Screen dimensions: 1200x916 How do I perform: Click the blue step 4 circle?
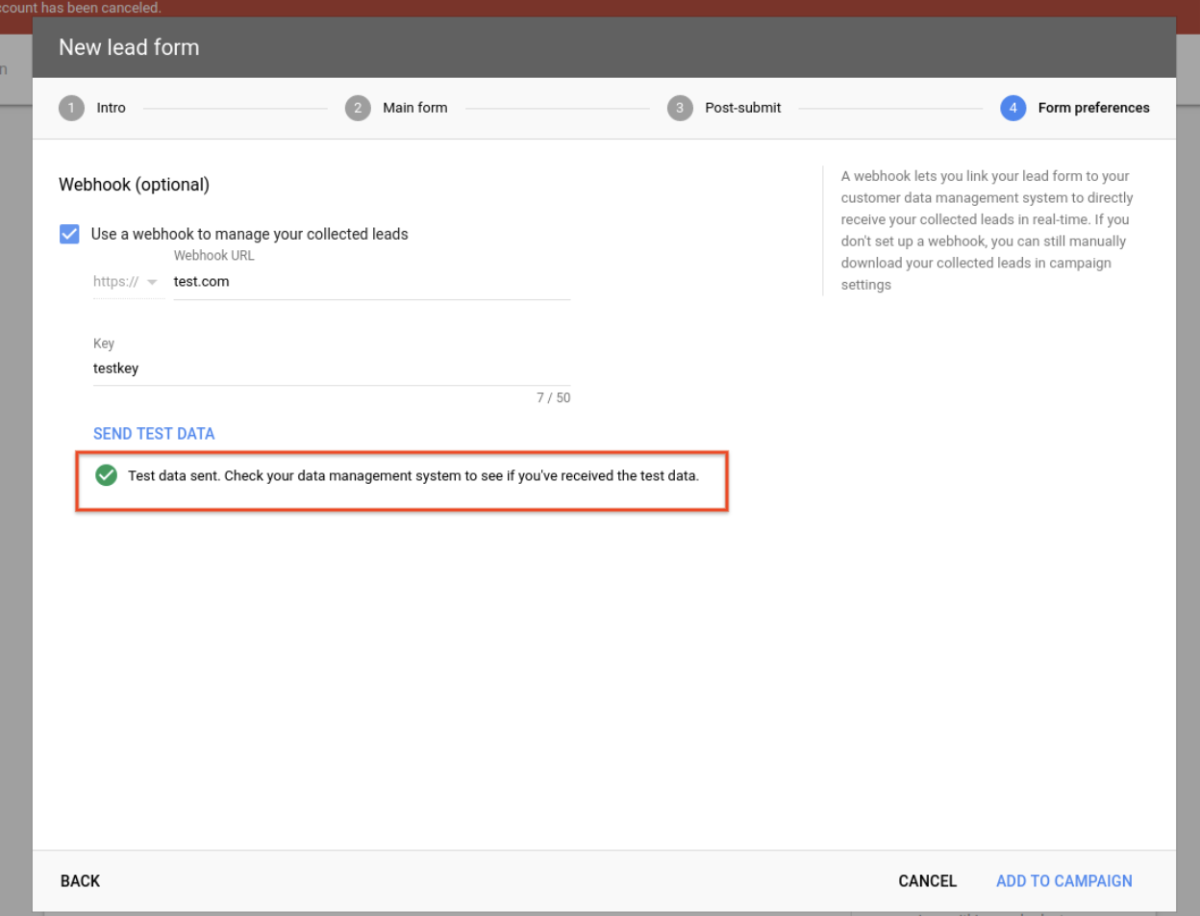coord(1012,108)
